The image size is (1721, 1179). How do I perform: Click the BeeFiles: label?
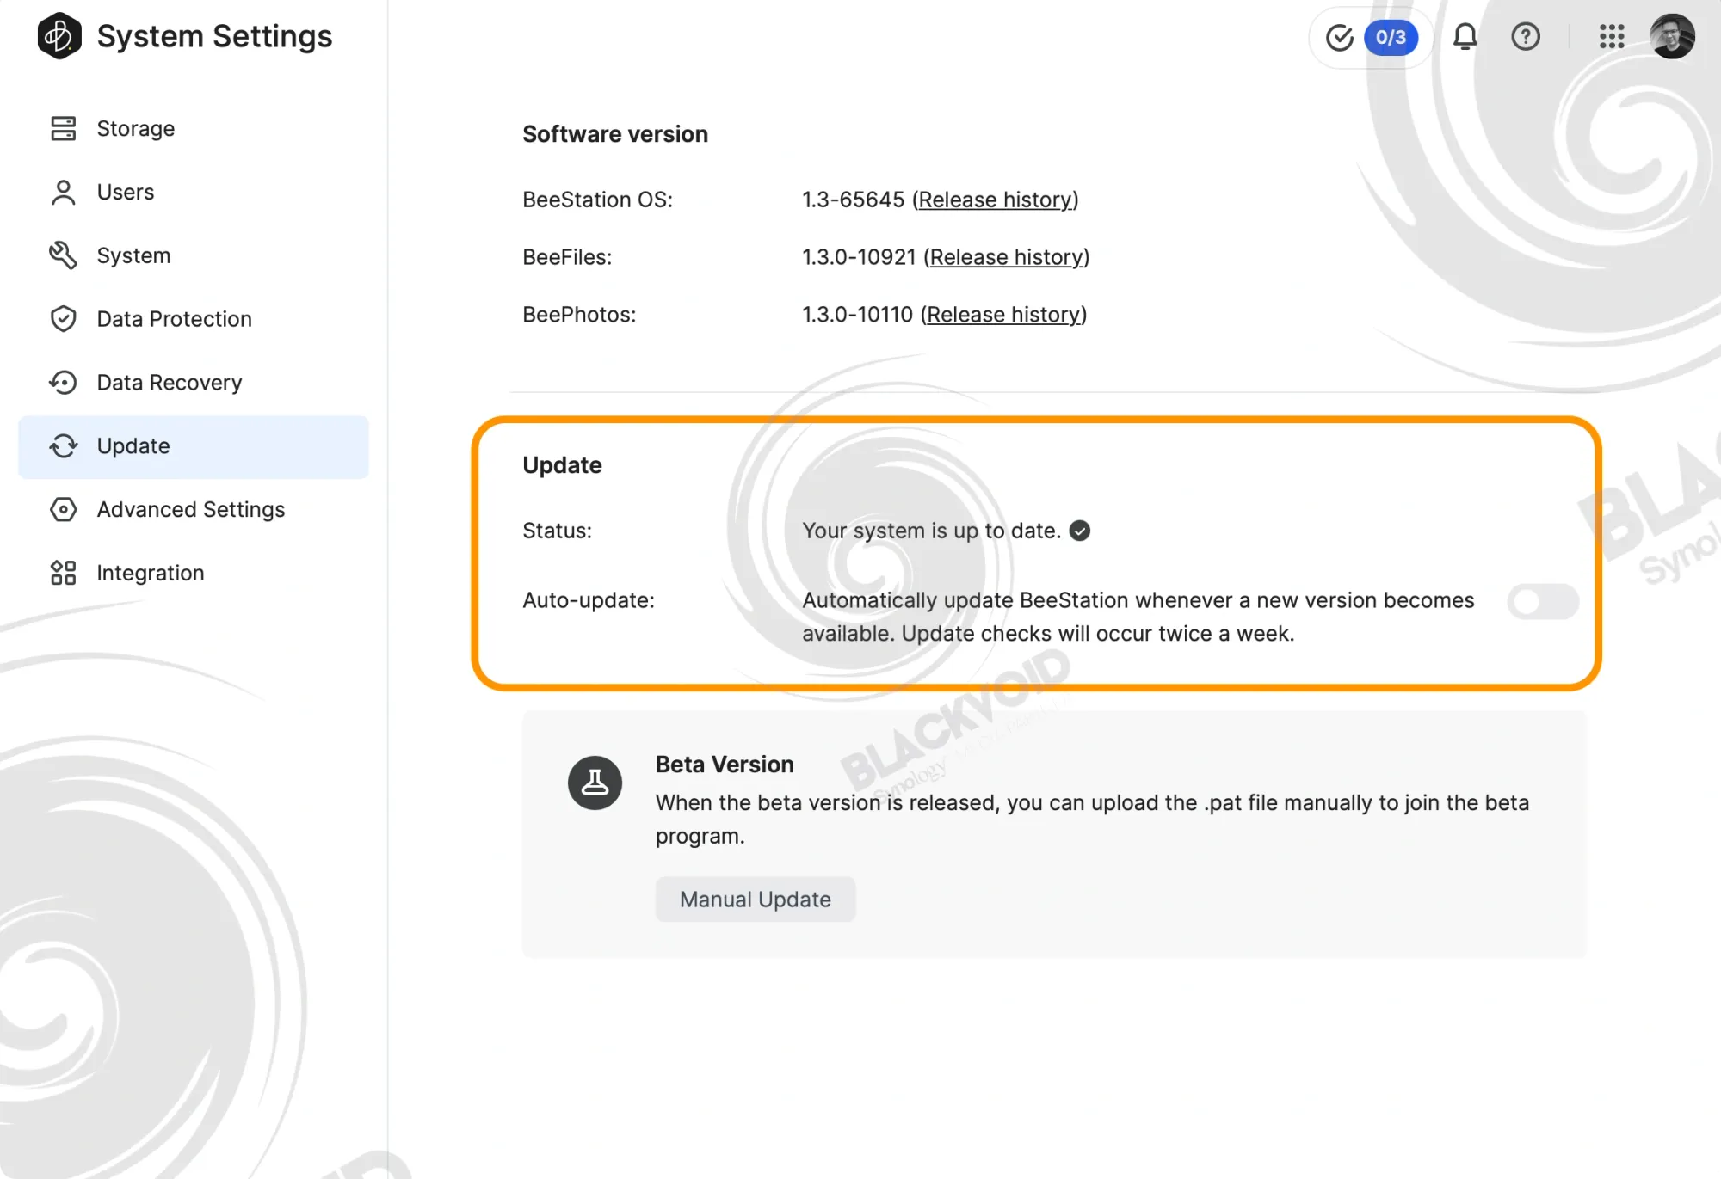click(x=567, y=257)
